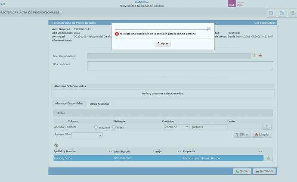Viewport: 297px width, 182px height.
Task: Collapse the Filtro section
Action: coord(56,113)
